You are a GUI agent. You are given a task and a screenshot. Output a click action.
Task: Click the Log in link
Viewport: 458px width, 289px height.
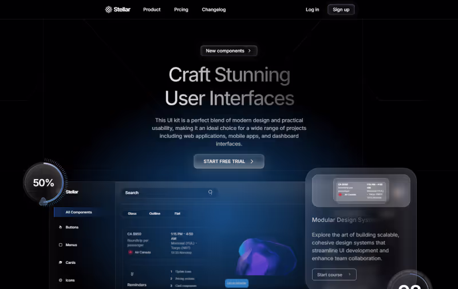click(x=312, y=10)
